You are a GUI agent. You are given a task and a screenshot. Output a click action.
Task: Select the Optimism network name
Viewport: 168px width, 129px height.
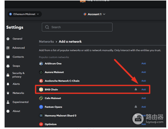(x=51, y=124)
